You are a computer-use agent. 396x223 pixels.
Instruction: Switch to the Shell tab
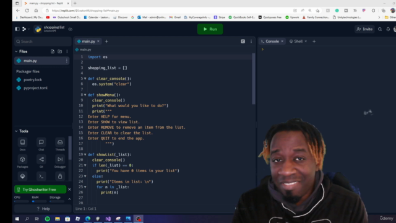point(296,42)
